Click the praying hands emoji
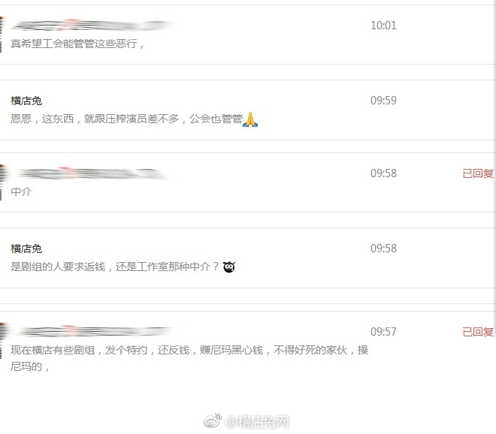Viewport: 496px width, 434px height. (250, 119)
